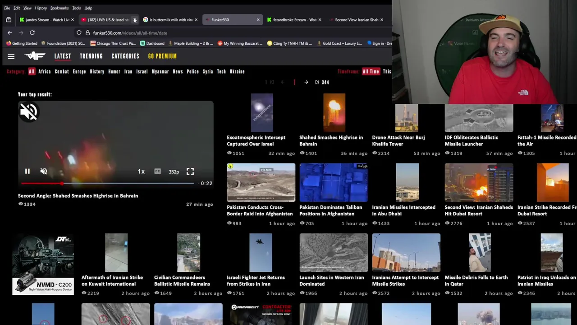
Task: Click the Armasight Contractor advertisement
Action: click(261, 314)
